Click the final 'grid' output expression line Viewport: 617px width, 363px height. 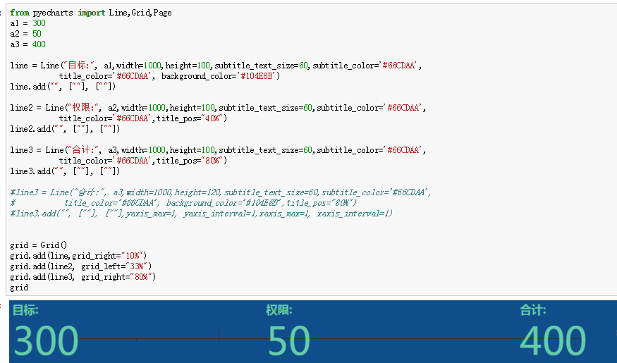coord(19,288)
